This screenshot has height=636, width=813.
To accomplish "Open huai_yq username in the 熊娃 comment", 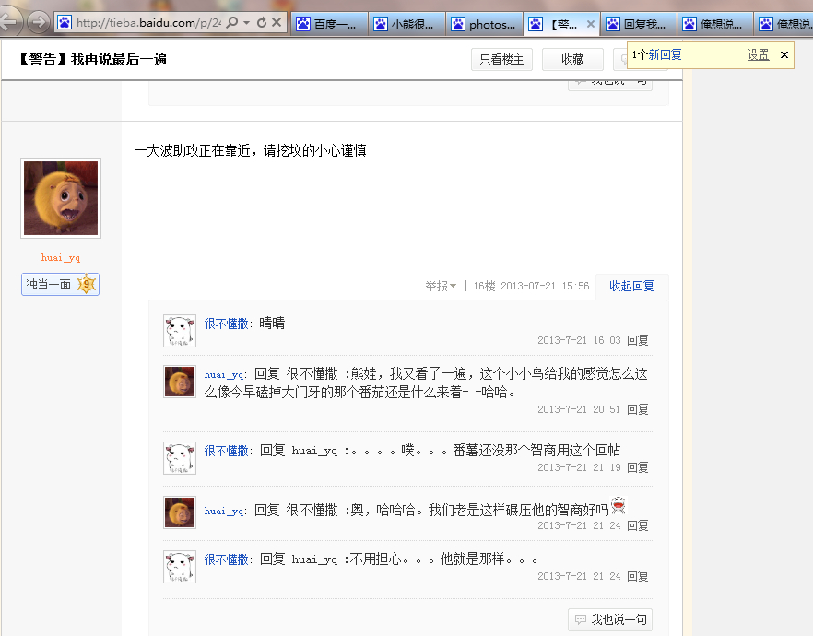I will [x=223, y=374].
